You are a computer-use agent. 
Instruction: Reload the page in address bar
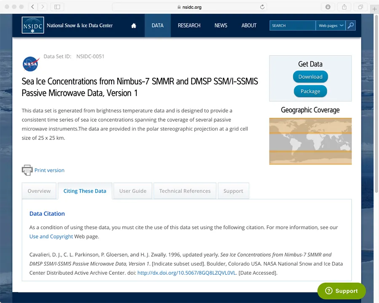click(262, 7)
